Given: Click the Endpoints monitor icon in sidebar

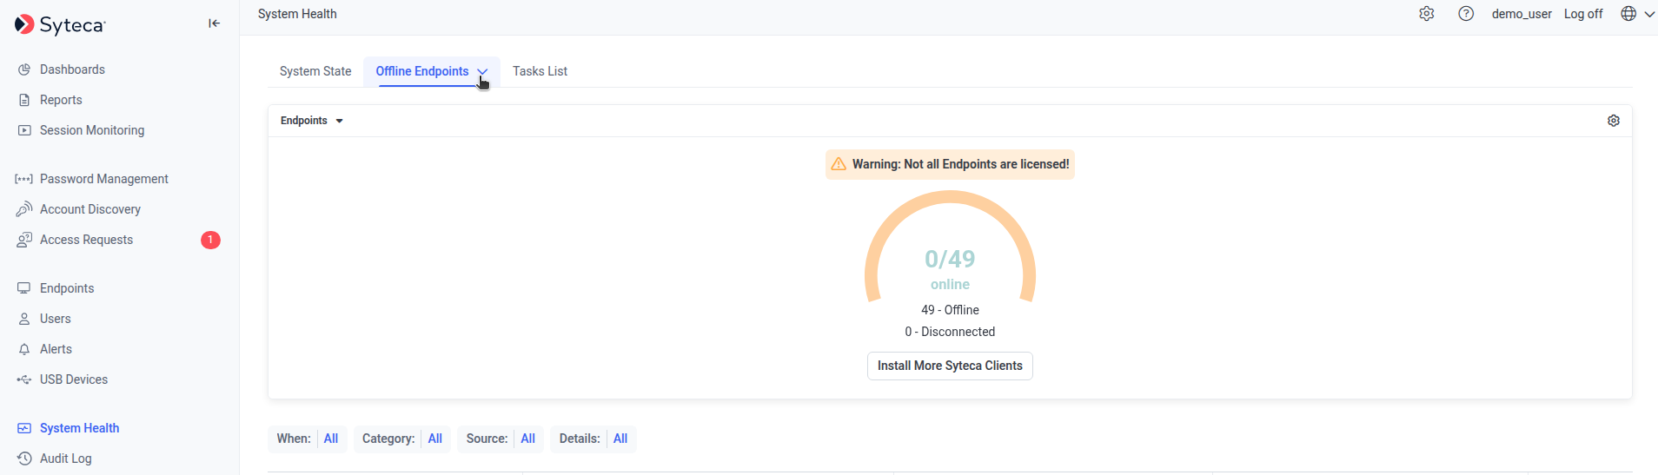Looking at the screenshot, I should coord(24,288).
